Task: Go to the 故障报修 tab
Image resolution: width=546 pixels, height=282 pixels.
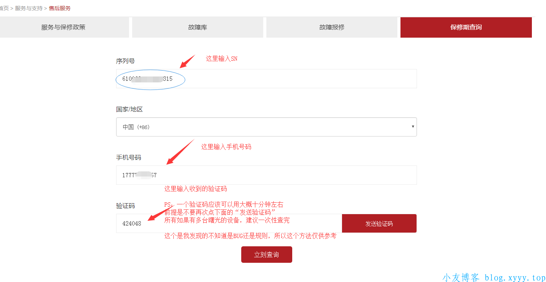Action: coord(331,27)
